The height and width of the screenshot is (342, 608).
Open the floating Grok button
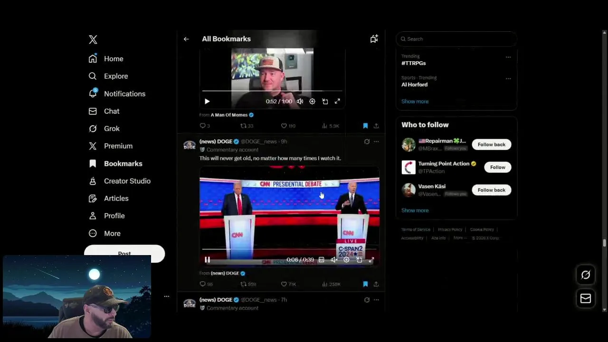tap(586, 275)
